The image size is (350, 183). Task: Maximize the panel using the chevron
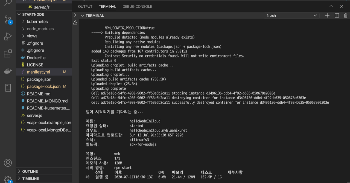[x=331, y=6]
